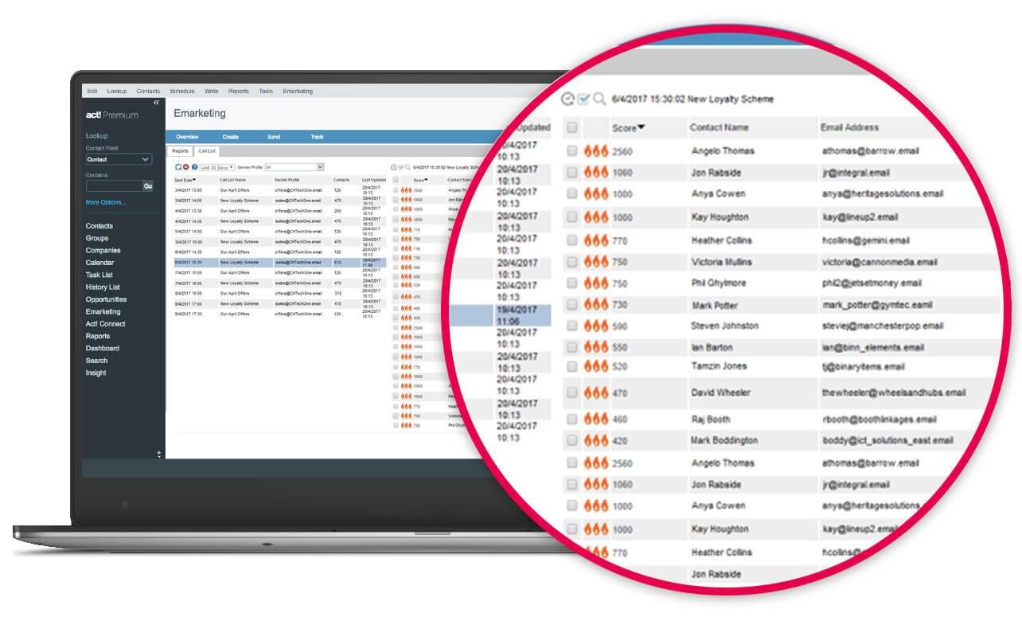Screen dimensions: 1022x617
Task: Click the flame rating icon for Mark Boddington
Action: (596, 440)
